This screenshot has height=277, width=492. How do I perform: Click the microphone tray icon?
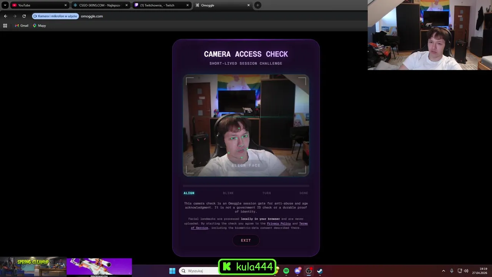click(x=452, y=271)
